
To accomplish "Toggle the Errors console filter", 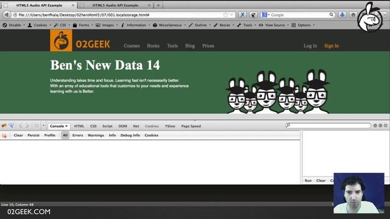I will coord(77,135).
